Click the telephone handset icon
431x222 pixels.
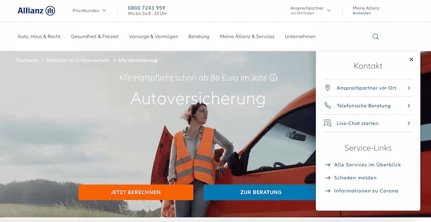click(x=327, y=106)
